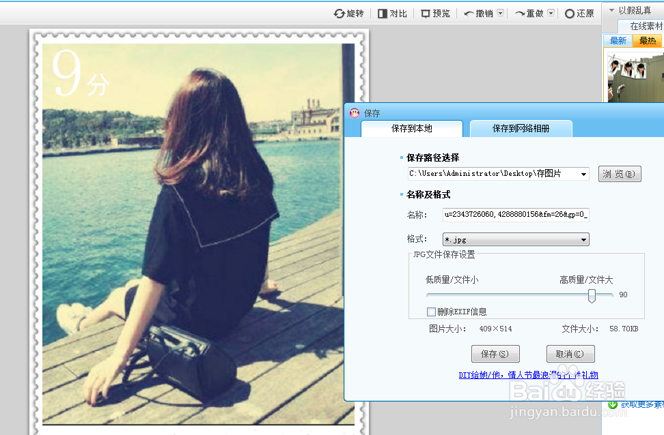Click the 获取更多素材 download icon
Image resolution: width=664 pixels, height=435 pixels.
point(612,404)
